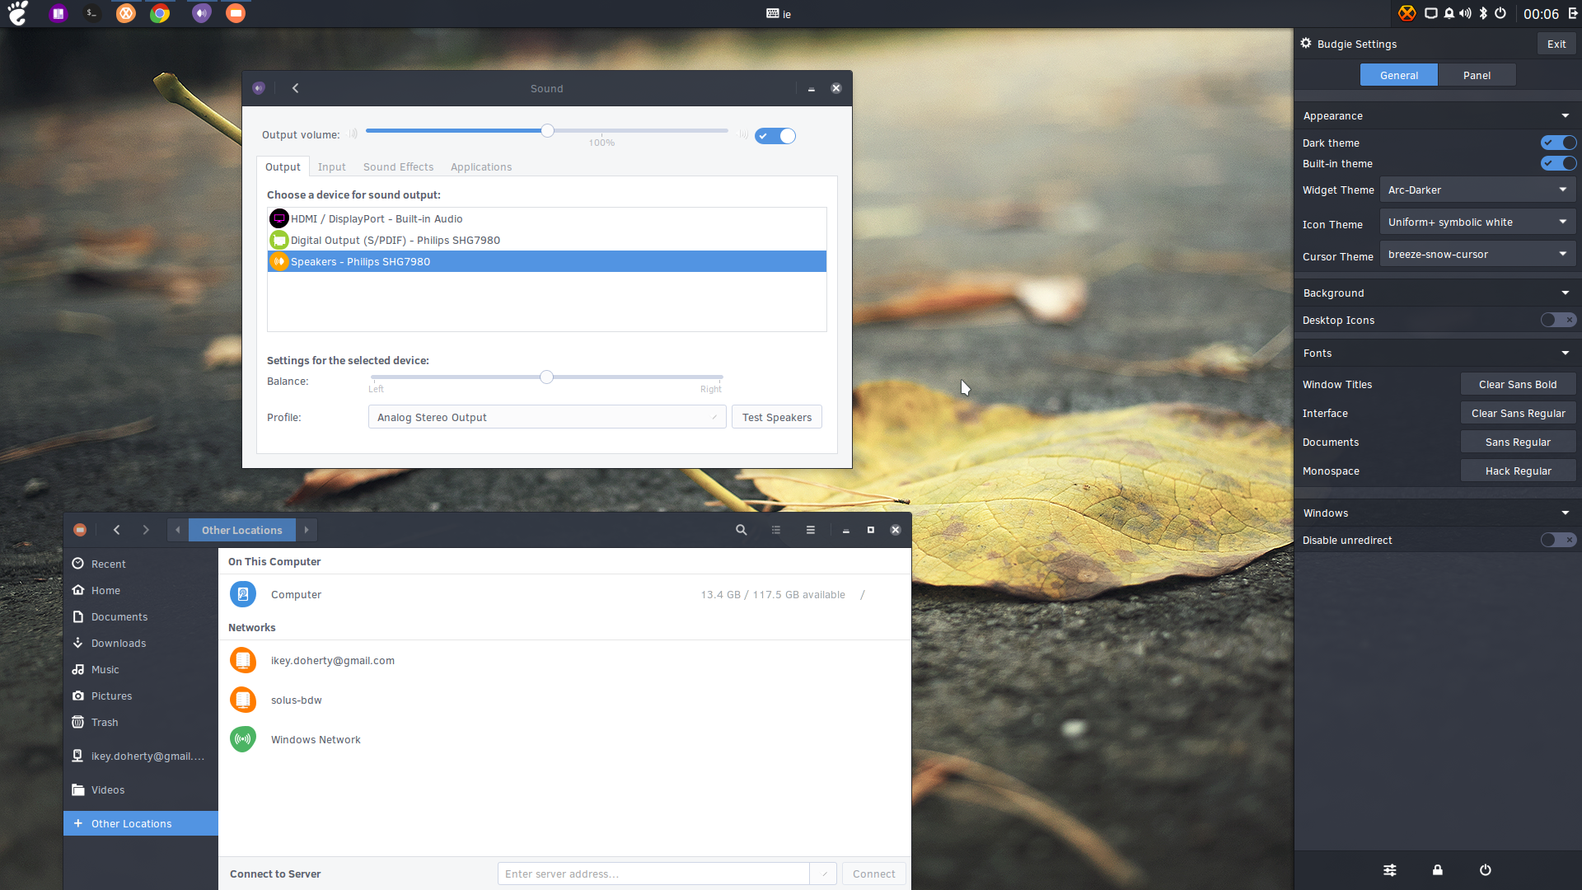Open Profile Analog Stereo Output dropdown
Viewport: 1582px width, 890px height.
547,417
